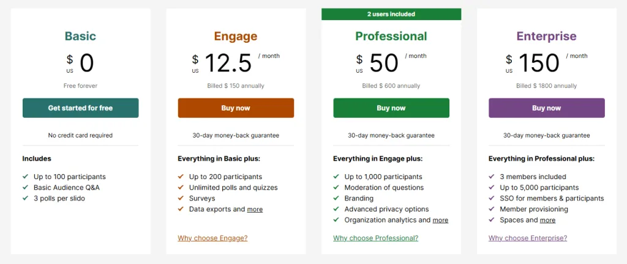Click the checkmark next to 'Branding'

click(x=336, y=199)
